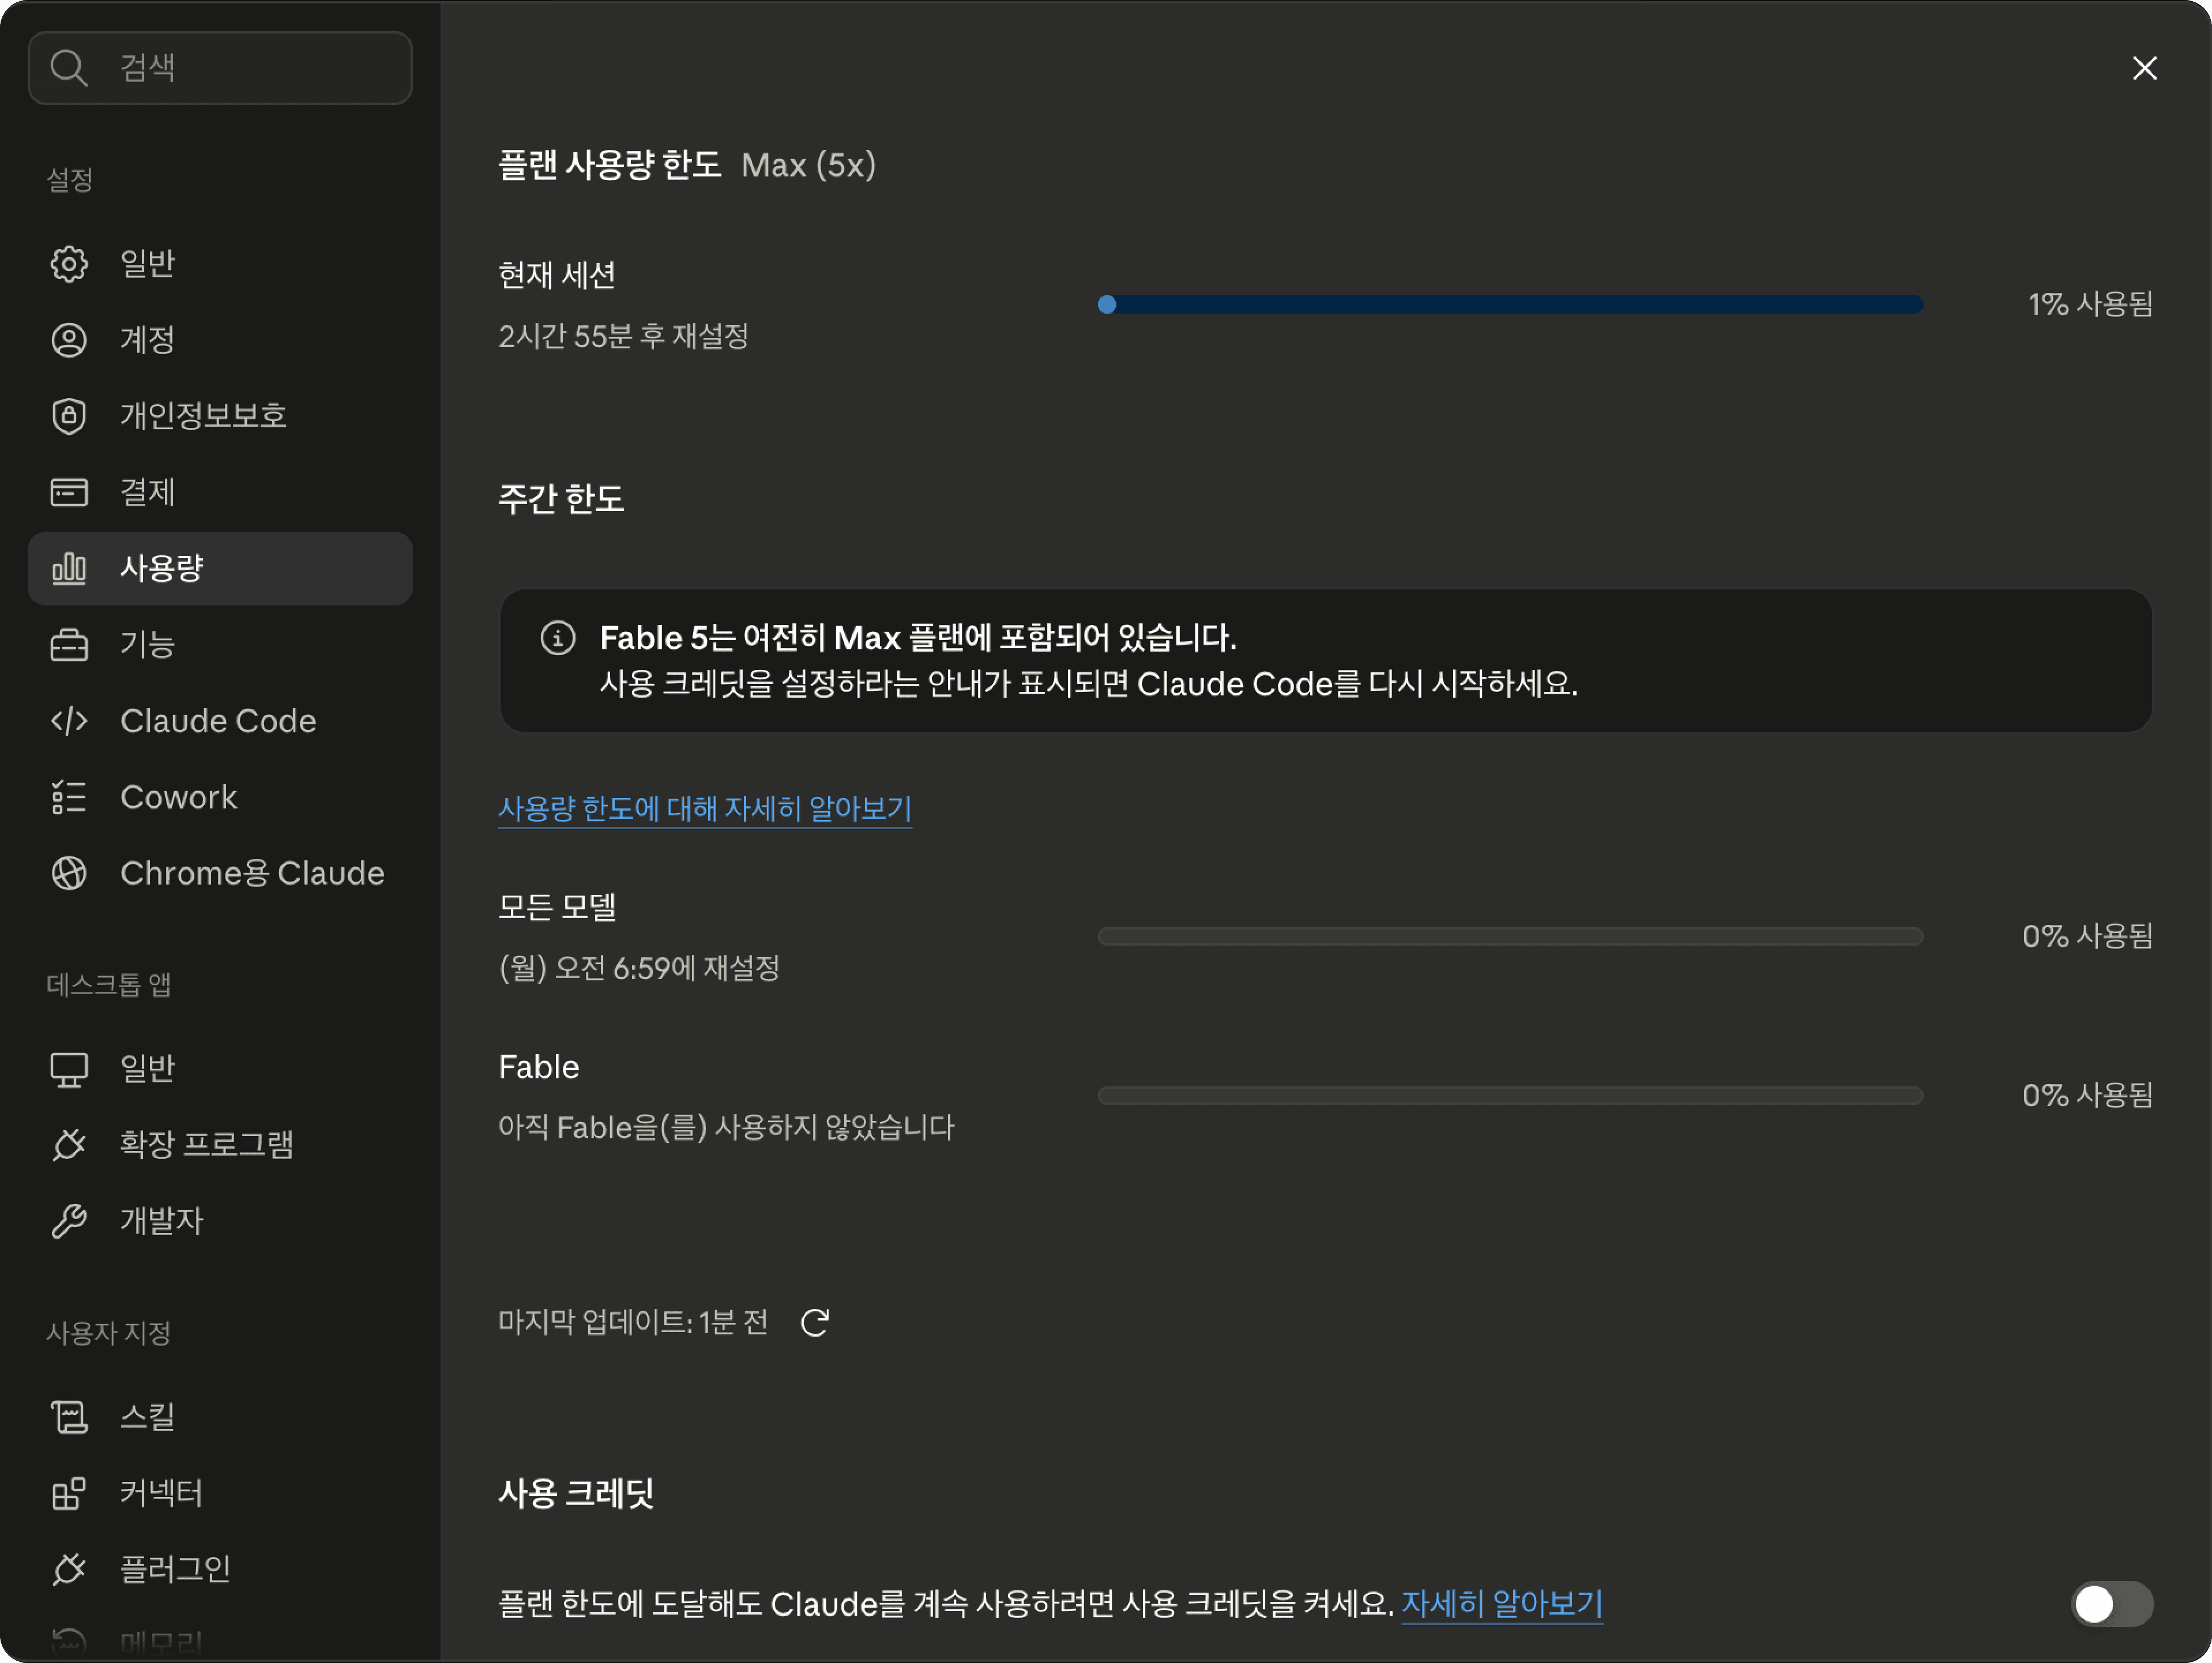This screenshot has width=2212, height=1663.
Task: Click the plug icon for 플러그인
Action: pyautogui.click(x=69, y=1569)
